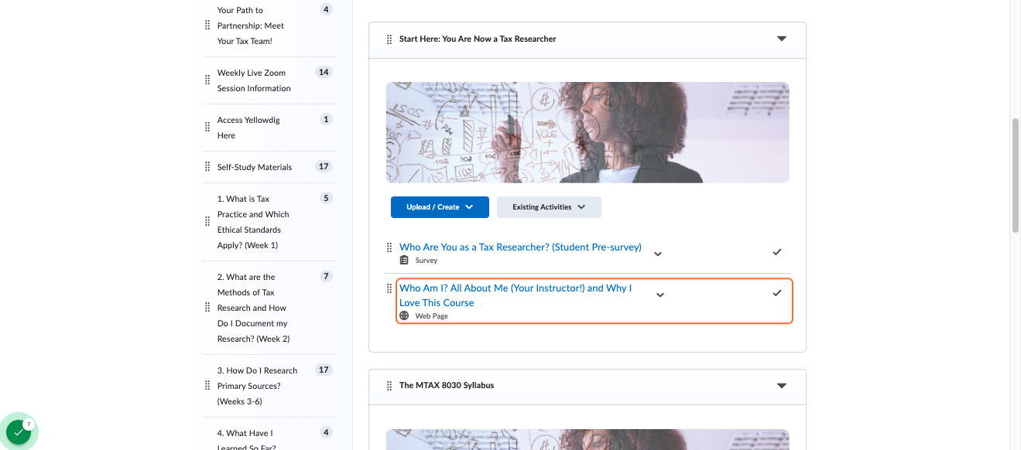This screenshot has height=450, width=1021.
Task: Open Who Are You as a Tax Researcher survey
Action: (x=520, y=247)
